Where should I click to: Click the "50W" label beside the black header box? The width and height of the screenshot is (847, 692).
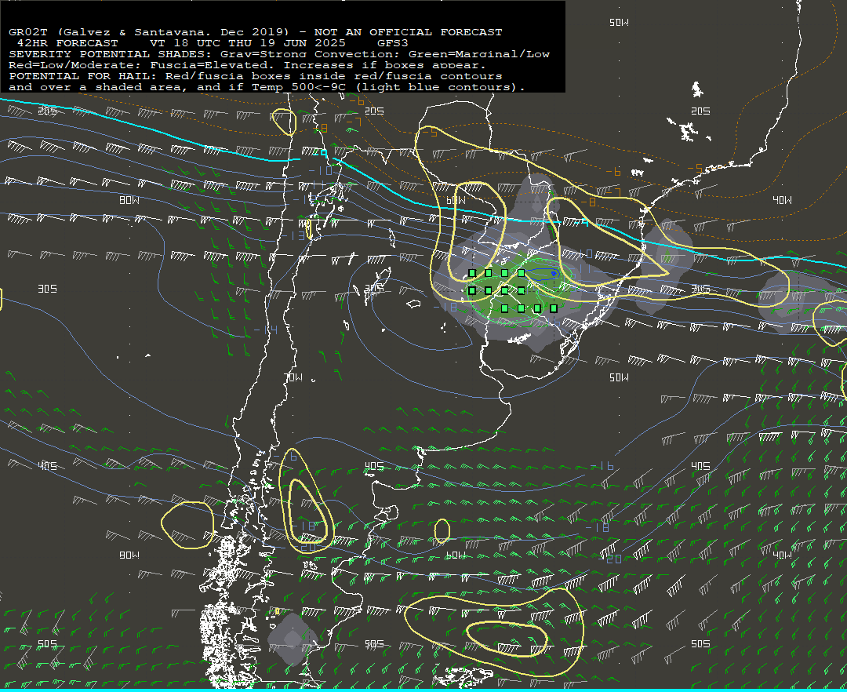coord(619,23)
